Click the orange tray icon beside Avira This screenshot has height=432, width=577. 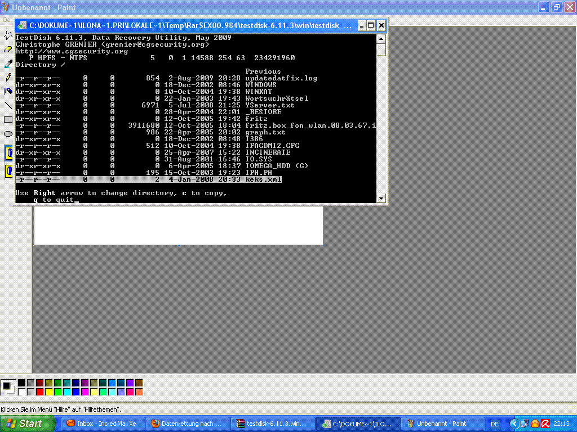(535, 424)
